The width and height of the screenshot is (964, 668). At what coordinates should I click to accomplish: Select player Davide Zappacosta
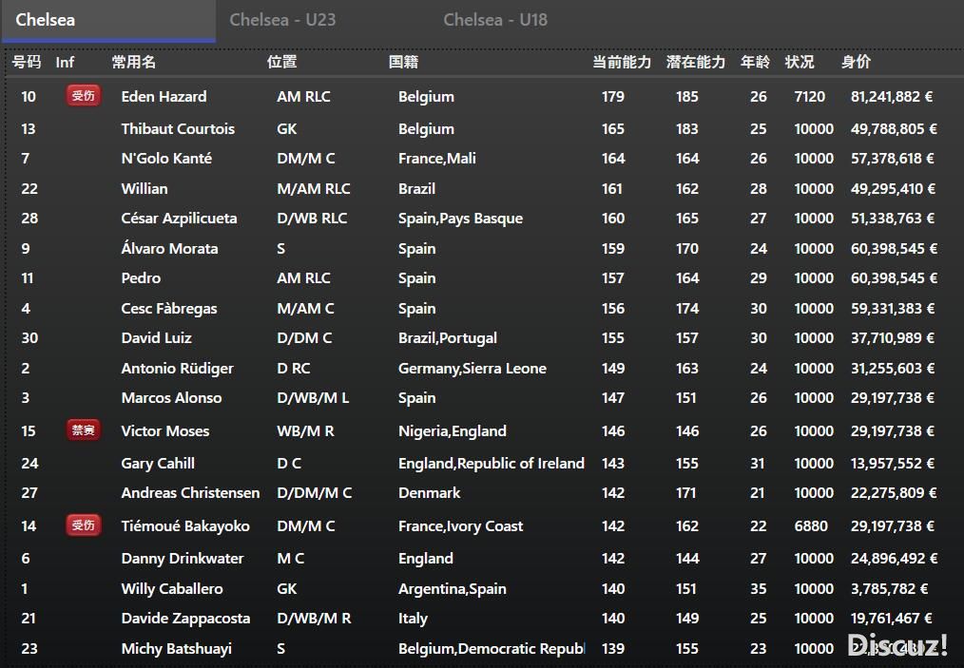pos(185,619)
